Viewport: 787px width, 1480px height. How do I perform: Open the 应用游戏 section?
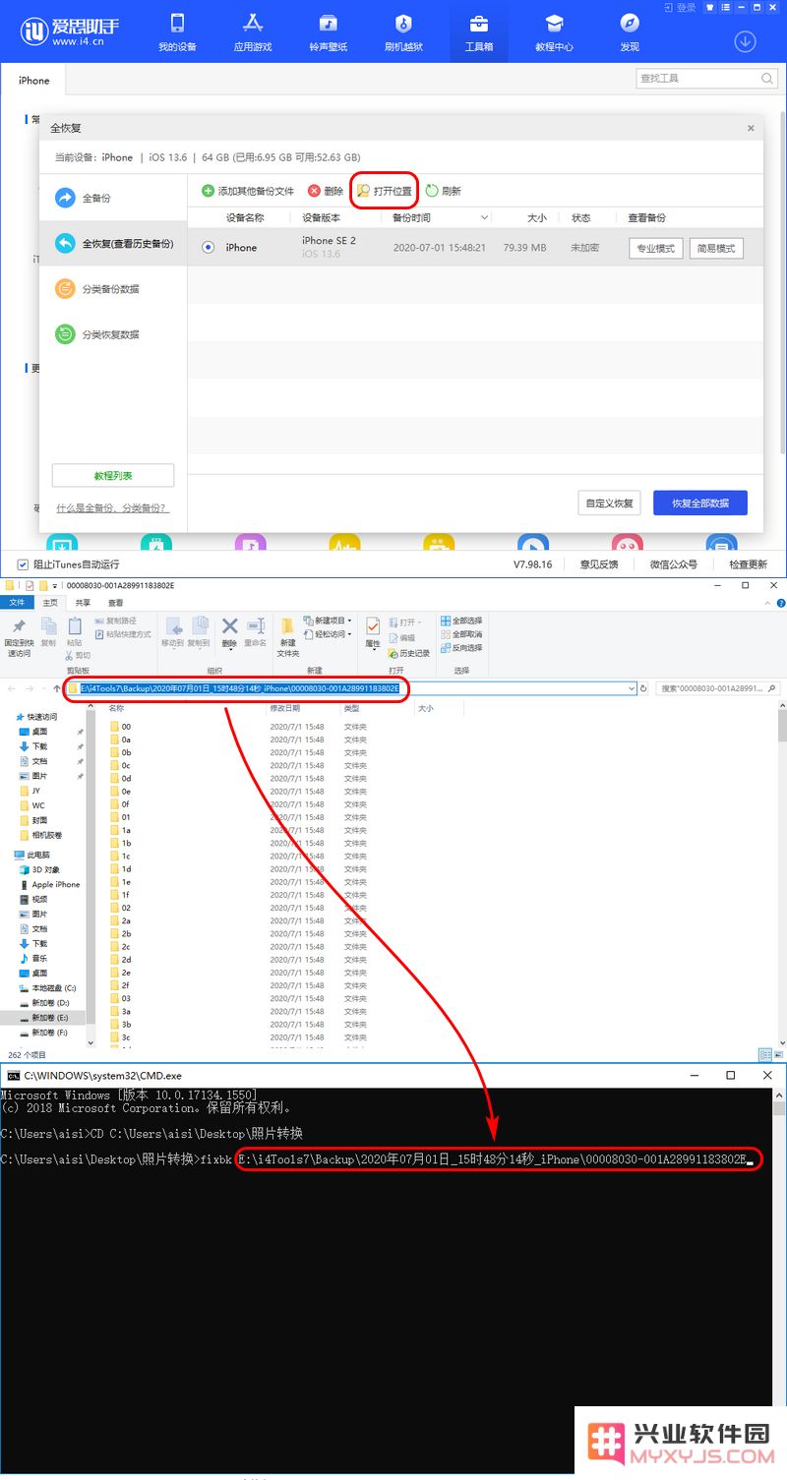pyautogui.click(x=253, y=31)
